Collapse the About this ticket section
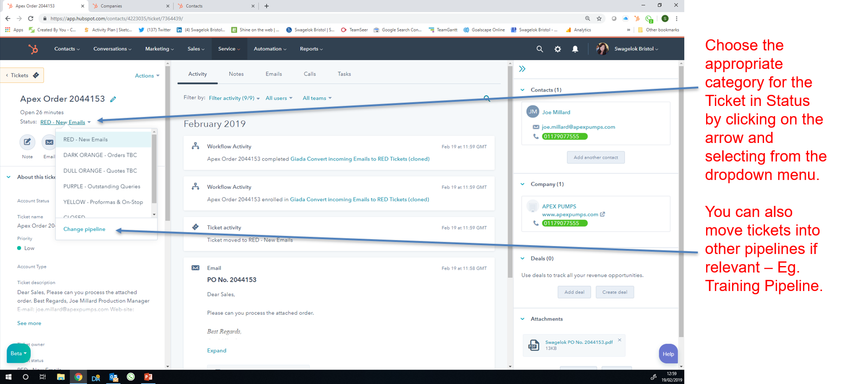 click(x=8, y=177)
